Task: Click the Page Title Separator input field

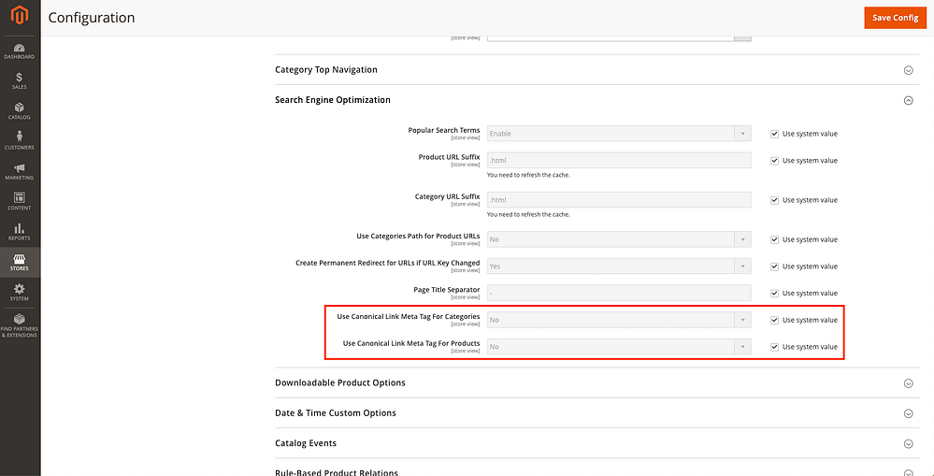Action: click(x=619, y=293)
